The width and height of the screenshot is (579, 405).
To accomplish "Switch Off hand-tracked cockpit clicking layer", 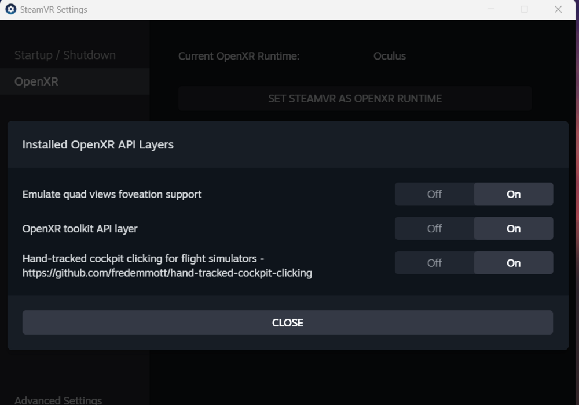I will 434,263.
